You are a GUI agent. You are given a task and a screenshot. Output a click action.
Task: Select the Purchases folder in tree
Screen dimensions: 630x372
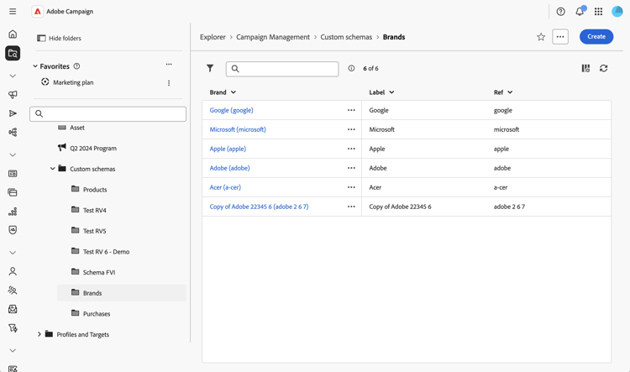click(96, 314)
